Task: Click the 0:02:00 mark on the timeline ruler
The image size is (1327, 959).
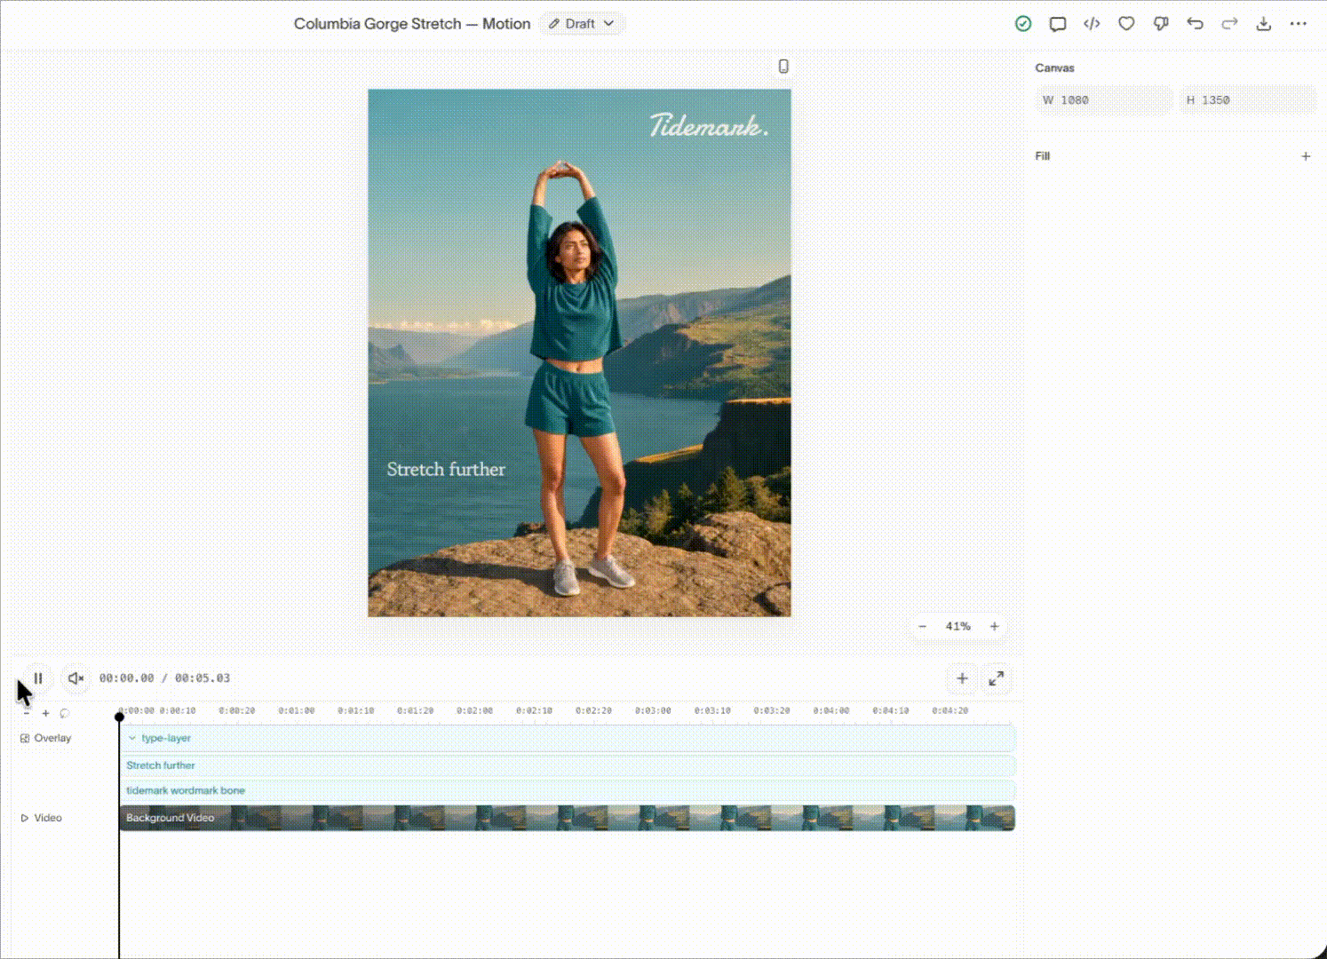Action: coord(474,710)
